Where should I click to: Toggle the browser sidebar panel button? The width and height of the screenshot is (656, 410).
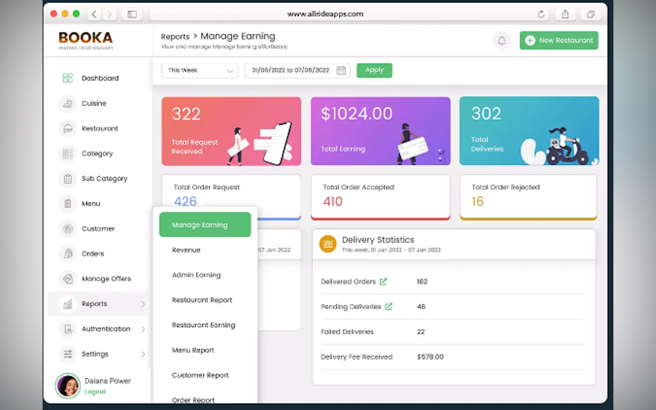(132, 14)
